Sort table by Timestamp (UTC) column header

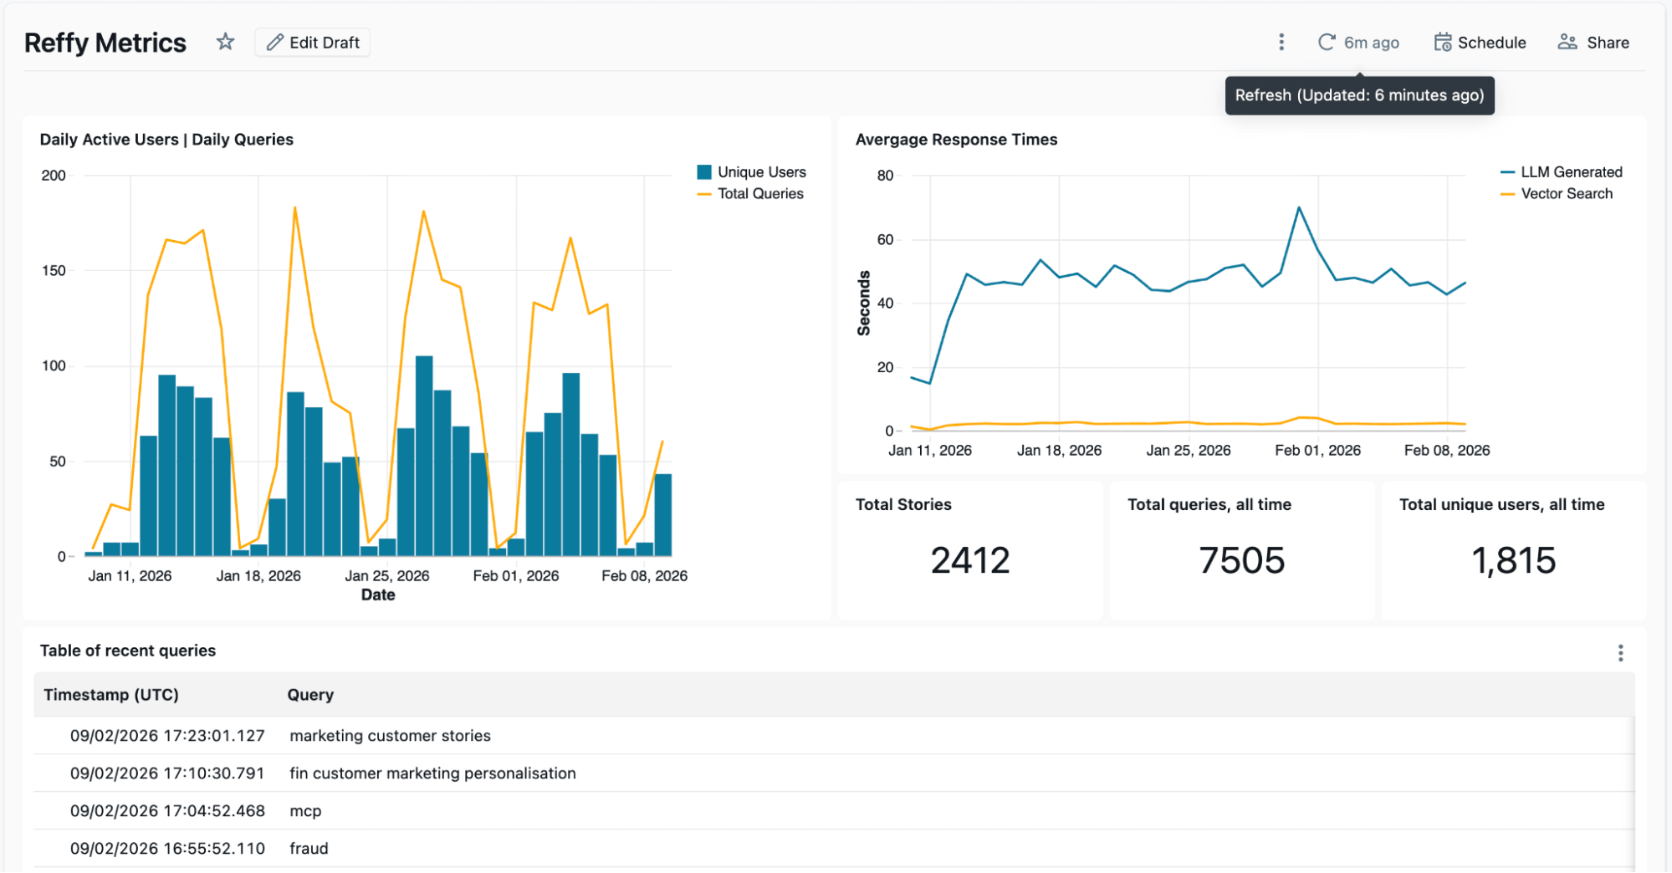point(111,695)
